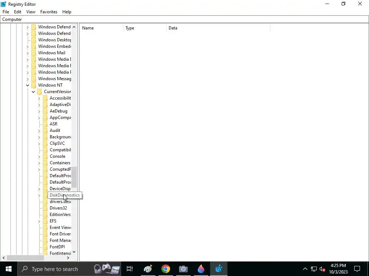Select the Audit folder icon
This screenshot has width=369, height=276.
(x=45, y=130)
